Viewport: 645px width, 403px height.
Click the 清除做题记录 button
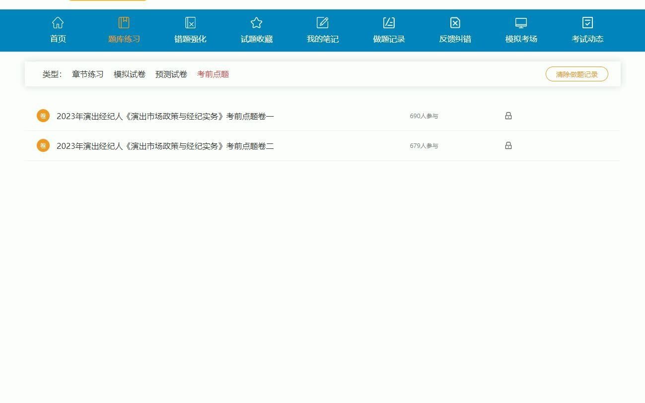[577, 74]
